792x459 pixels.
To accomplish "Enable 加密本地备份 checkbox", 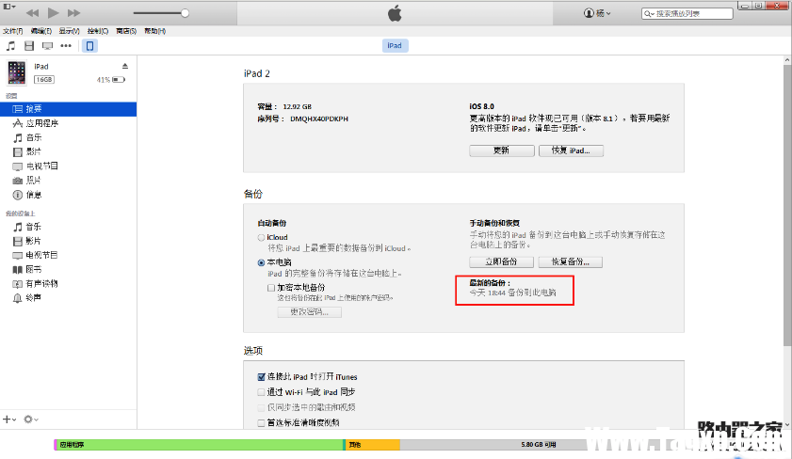I will pos(271,288).
